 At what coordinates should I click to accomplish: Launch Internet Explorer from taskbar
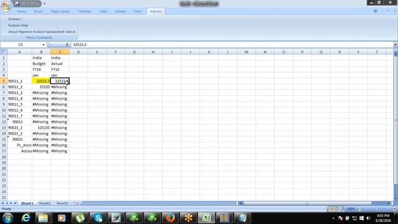click(26, 218)
